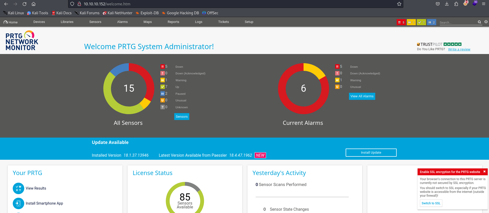Image resolution: width=489 pixels, height=213 pixels.
Task: Click Switch to SSL button
Action: 431,203
